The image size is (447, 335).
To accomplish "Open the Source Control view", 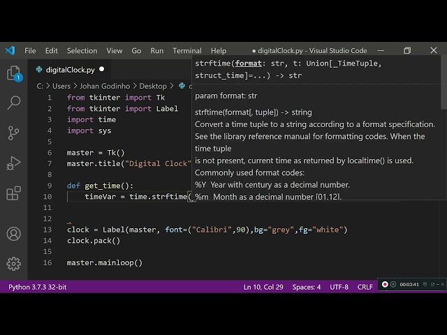I will [x=14, y=133].
